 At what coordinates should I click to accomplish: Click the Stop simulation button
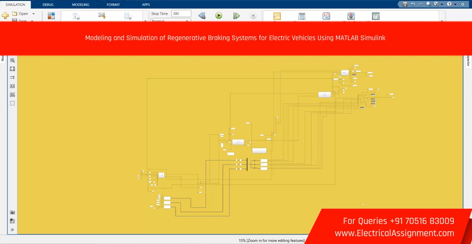click(253, 16)
